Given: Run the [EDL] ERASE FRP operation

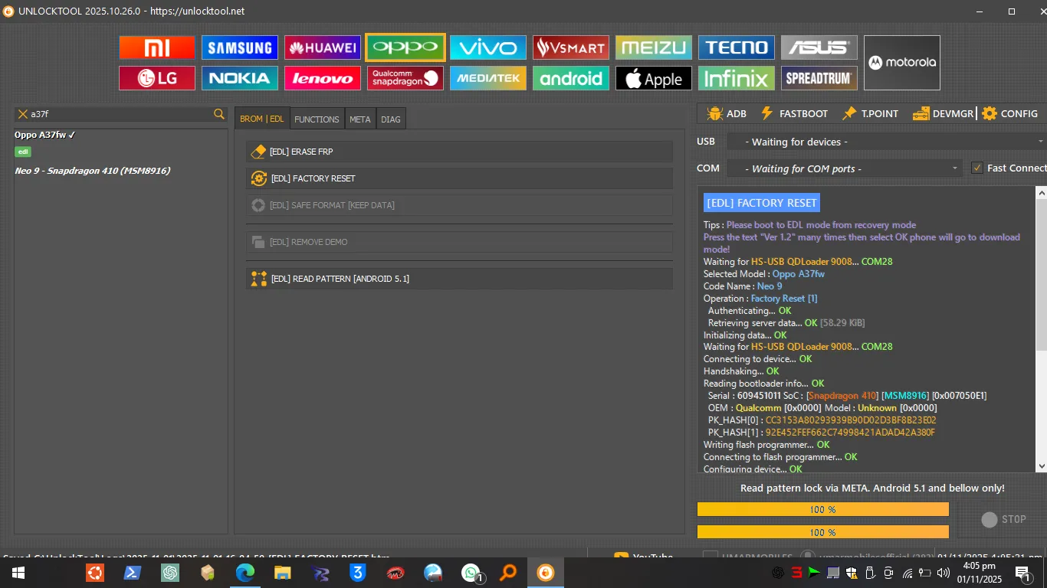Looking at the screenshot, I should 459,152.
